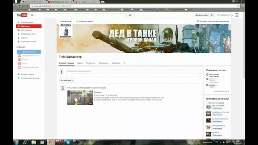
Task: Subscribe to the first suggested channel
Action: [x=217, y=108]
